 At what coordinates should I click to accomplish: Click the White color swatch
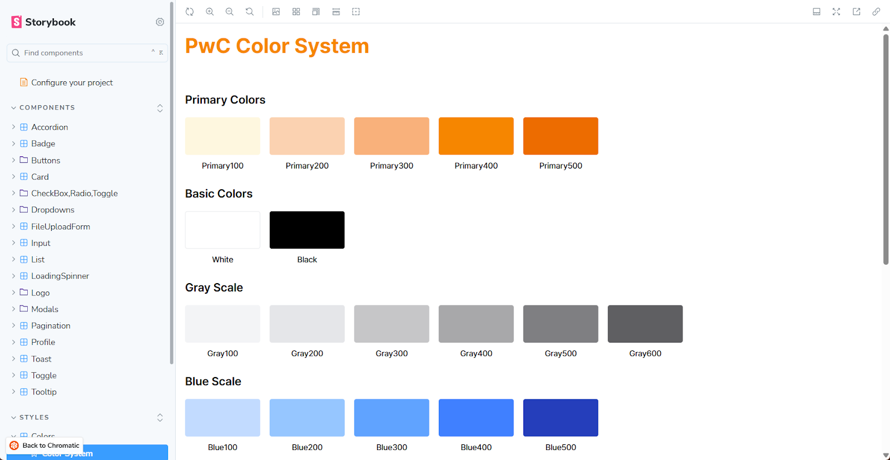(x=222, y=230)
